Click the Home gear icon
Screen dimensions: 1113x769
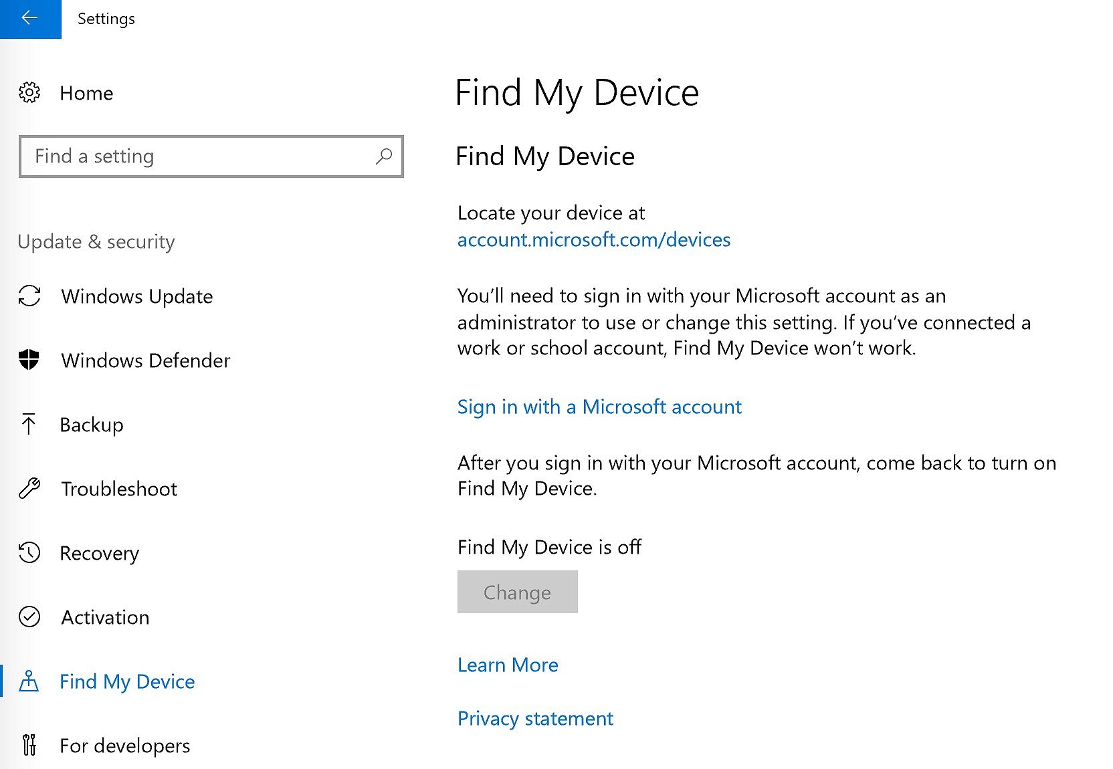(29, 93)
